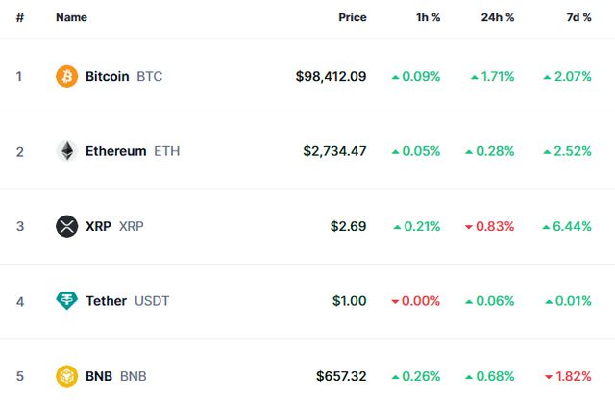Sort by the 1h % column
615x406 pixels.
click(x=427, y=17)
